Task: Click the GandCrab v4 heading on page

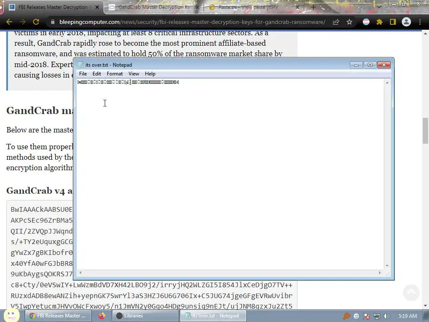Action: click(40, 191)
